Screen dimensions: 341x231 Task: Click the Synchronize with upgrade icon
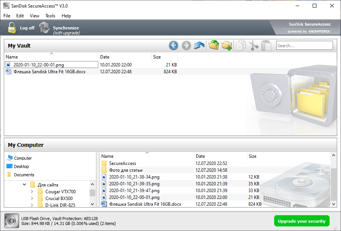[x=45, y=28]
